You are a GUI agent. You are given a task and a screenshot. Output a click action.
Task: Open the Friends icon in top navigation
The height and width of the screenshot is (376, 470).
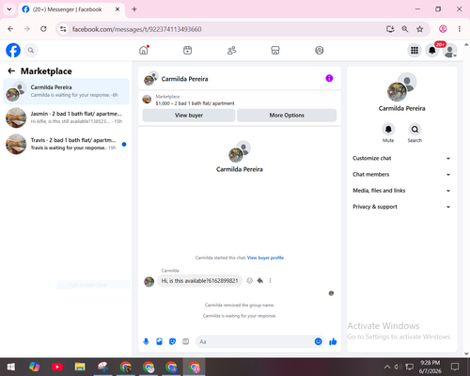click(x=231, y=50)
